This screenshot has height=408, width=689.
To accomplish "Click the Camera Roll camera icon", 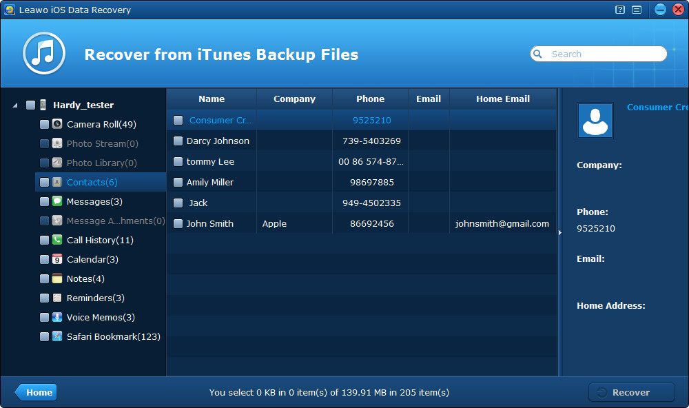I will [57, 124].
